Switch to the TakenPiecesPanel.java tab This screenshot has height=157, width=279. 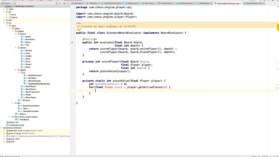click(x=112, y=3)
